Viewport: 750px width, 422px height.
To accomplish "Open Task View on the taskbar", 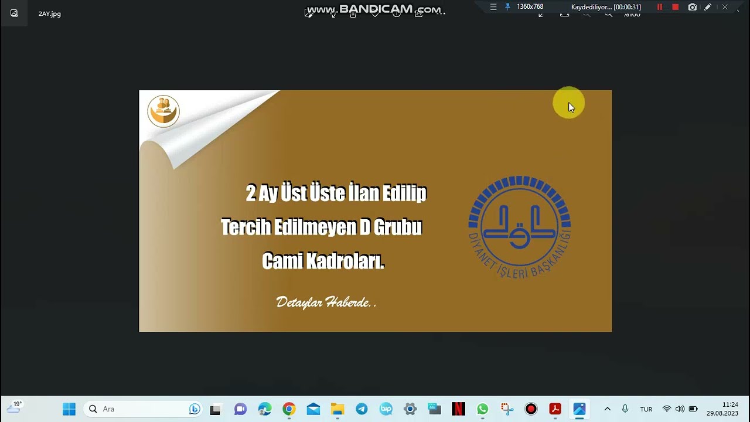I will pos(215,409).
